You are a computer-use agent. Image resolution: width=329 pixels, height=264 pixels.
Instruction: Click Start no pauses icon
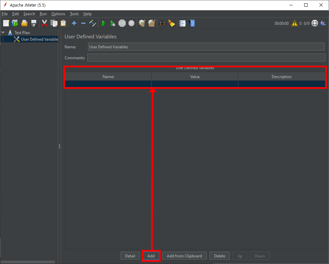pos(113,23)
